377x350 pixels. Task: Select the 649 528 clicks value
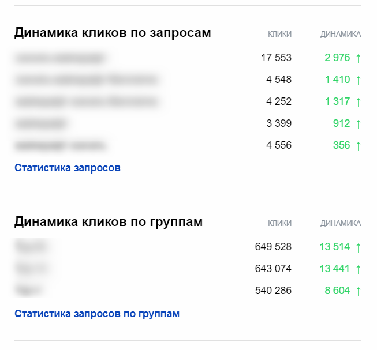click(273, 247)
